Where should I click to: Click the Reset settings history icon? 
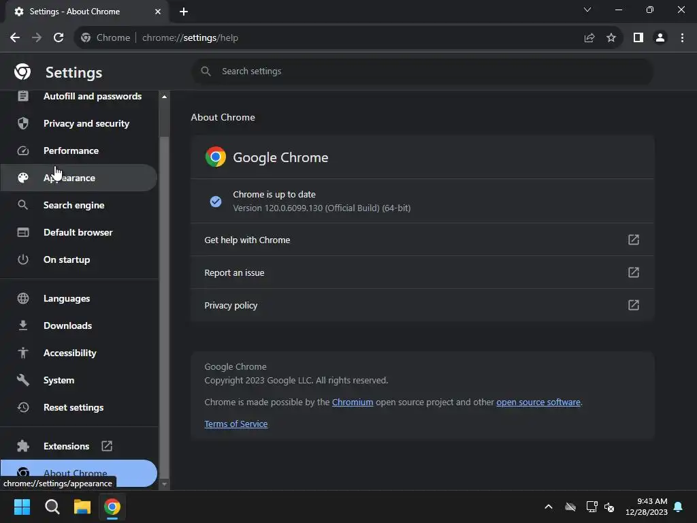pyautogui.click(x=23, y=407)
